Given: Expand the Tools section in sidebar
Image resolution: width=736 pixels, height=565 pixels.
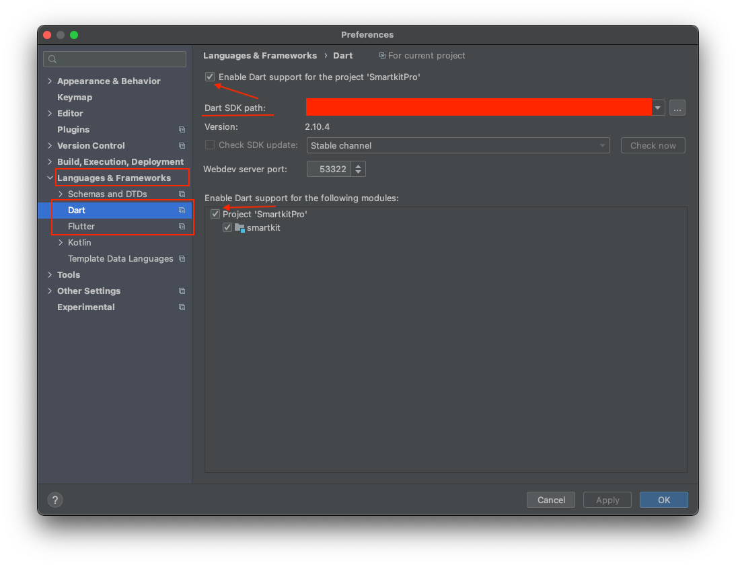Looking at the screenshot, I should (x=49, y=274).
